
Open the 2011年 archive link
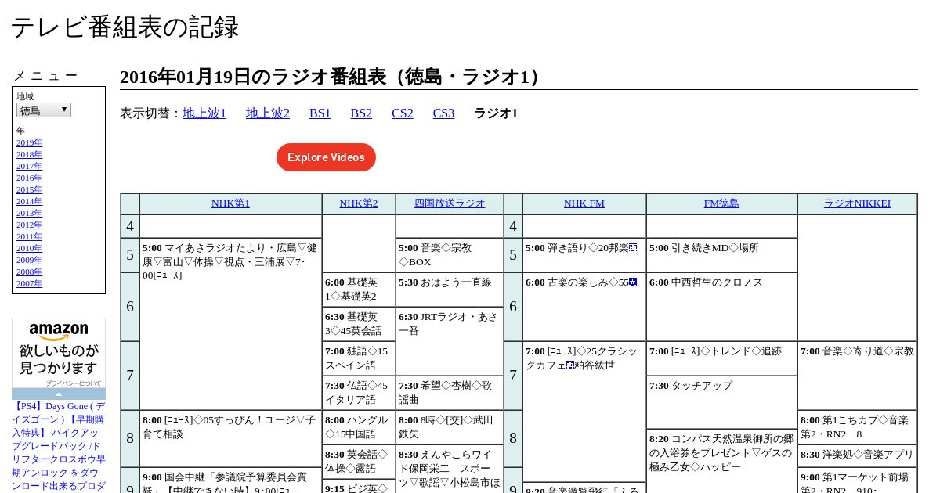(29, 237)
